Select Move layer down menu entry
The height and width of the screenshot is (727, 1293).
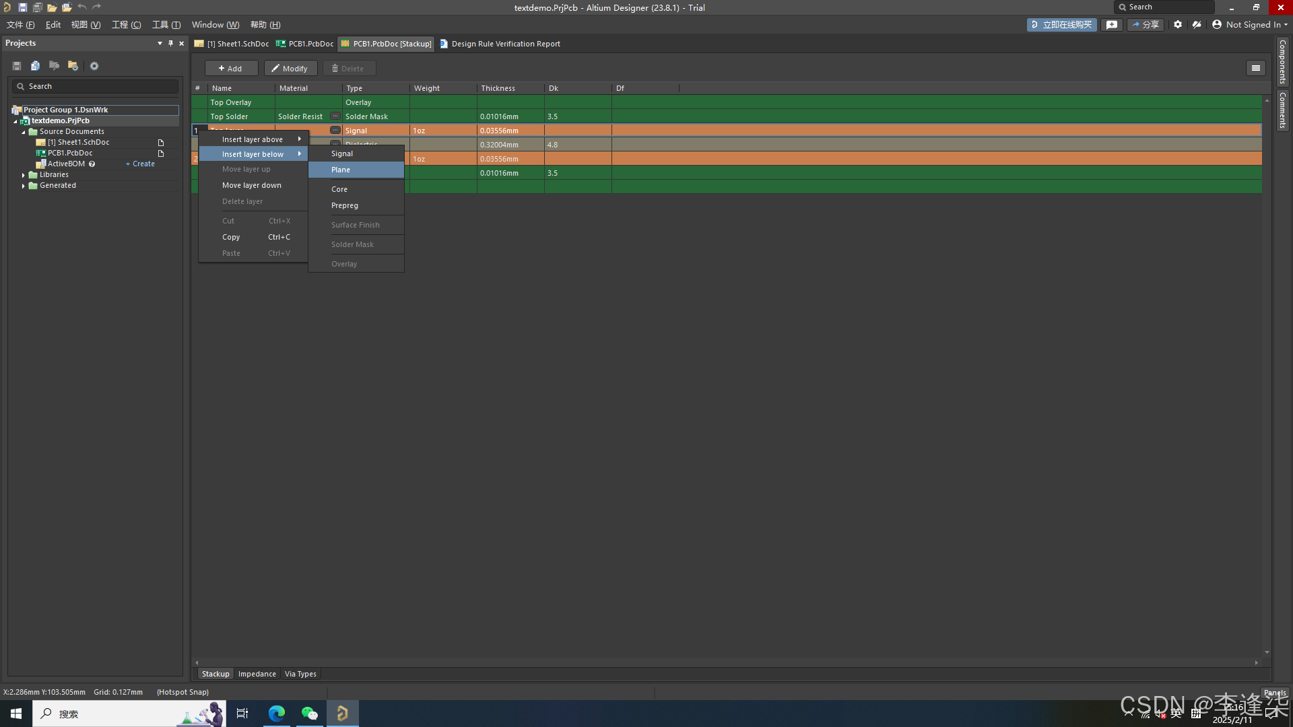(252, 185)
